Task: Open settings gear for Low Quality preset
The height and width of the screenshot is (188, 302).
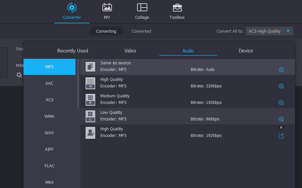Action: click(281, 119)
